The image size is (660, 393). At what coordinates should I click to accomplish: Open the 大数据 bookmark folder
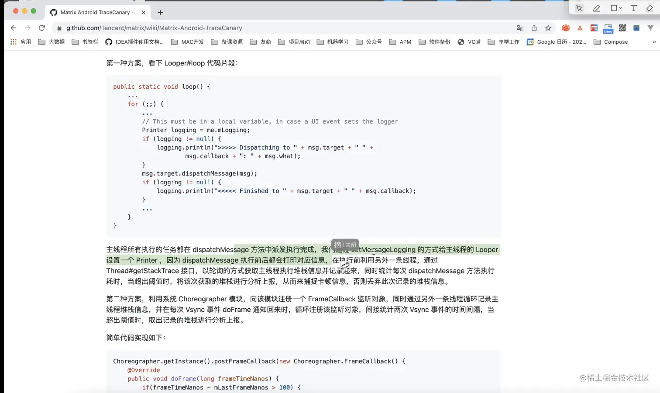[x=52, y=42]
